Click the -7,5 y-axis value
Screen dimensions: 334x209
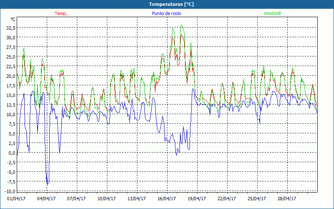[x=10, y=182]
